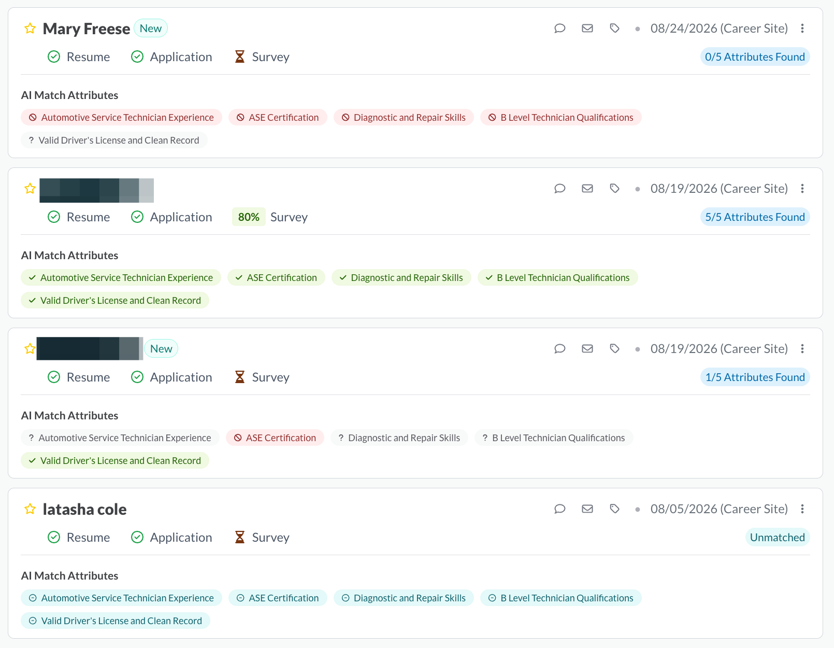Open Resume of 5/5 Attributes candidate
This screenshot has height=648, width=834.
79,217
